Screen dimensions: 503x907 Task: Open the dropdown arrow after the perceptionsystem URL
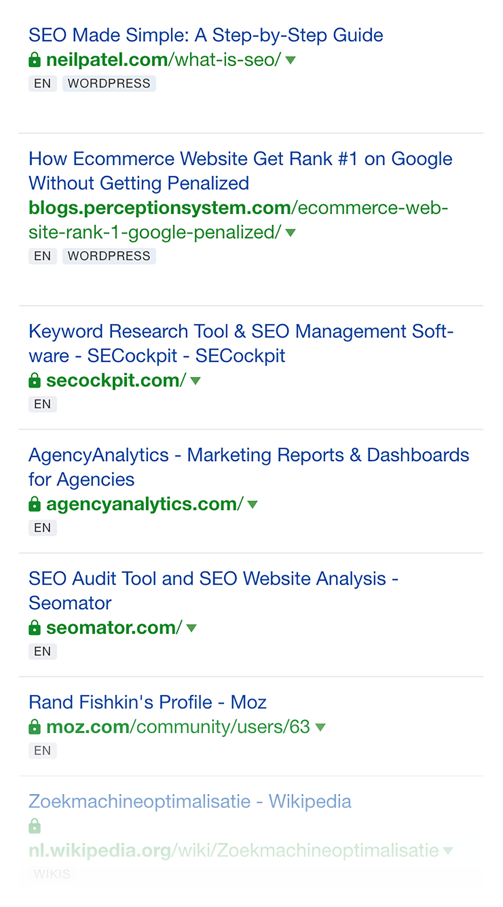(291, 233)
